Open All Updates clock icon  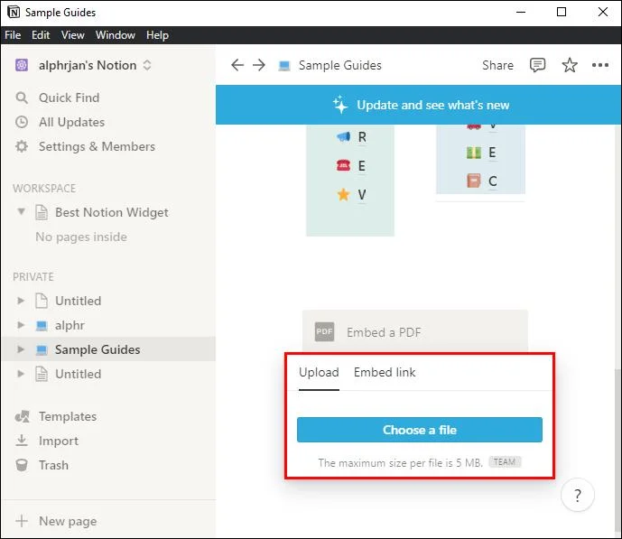click(22, 122)
